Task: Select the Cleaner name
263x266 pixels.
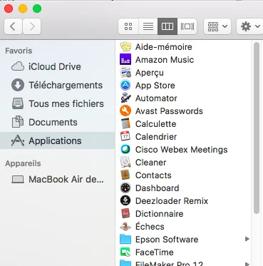Action: point(150,163)
